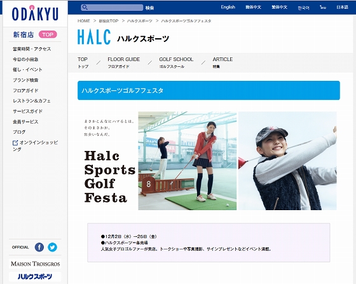Screen dimensions: 356x284
Task: Click the HALC logo
Action: pos(94,36)
